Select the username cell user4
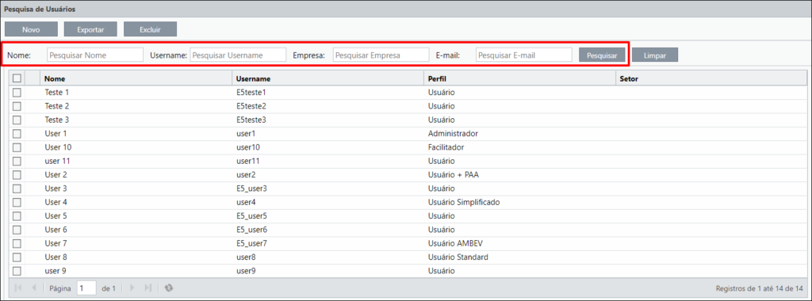The width and height of the screenshot is (812, 301). pyautogui.click(x=246, y=202)
